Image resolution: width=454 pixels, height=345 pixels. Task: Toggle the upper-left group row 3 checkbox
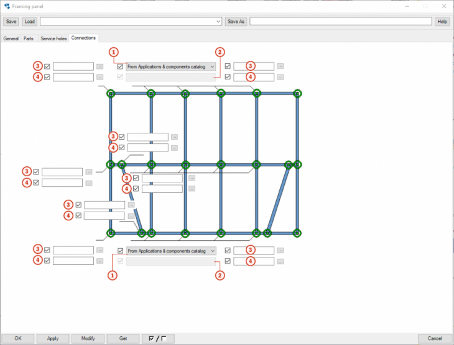(x=47, y=66)
